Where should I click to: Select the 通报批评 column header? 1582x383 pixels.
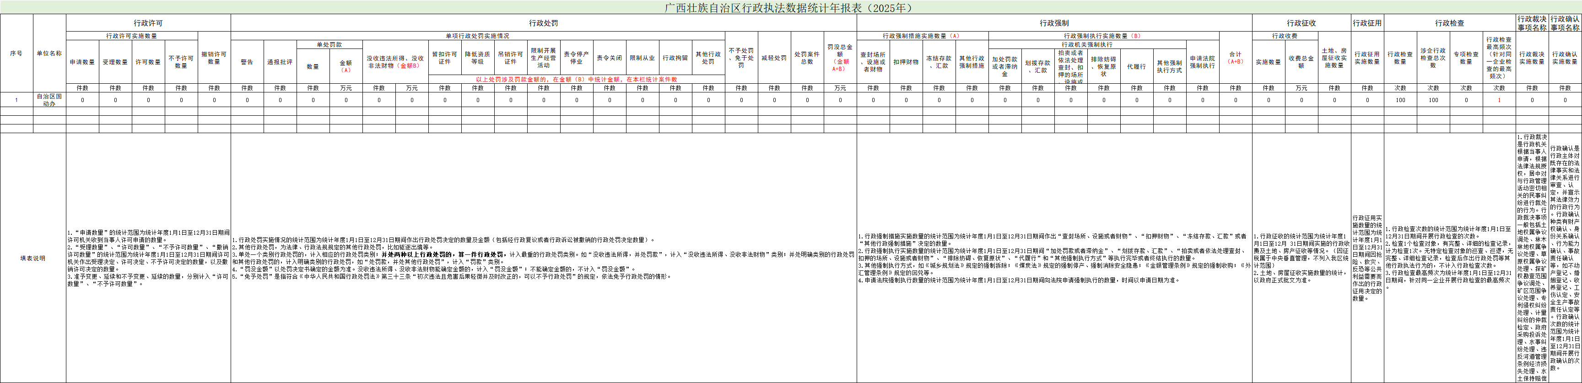[x=280, y=62]
